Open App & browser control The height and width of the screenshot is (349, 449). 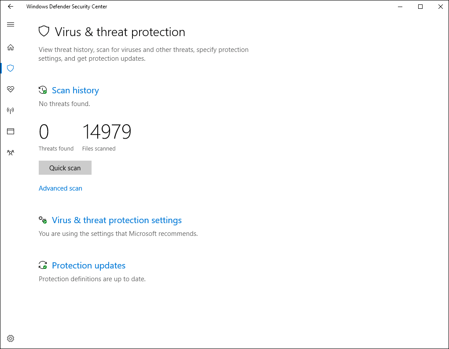point(10,131)
